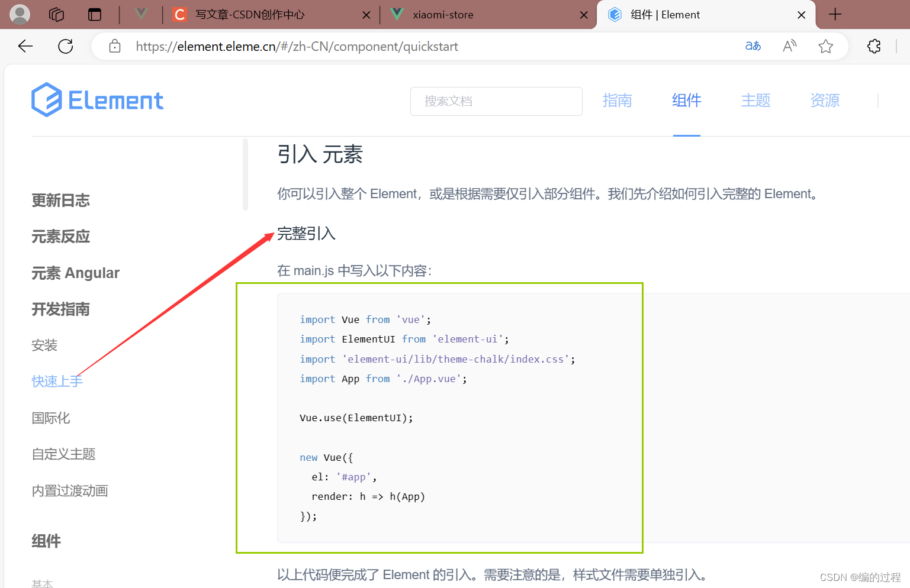Open 更新日志 in sidebar
The width and height of the screenshot is (910, 588).
point(60,201)
